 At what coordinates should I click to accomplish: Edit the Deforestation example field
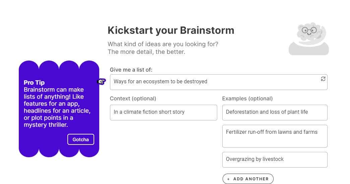coord(275,112)
